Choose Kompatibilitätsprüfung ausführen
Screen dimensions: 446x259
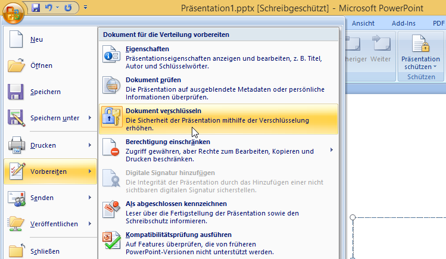click(219, 243)
